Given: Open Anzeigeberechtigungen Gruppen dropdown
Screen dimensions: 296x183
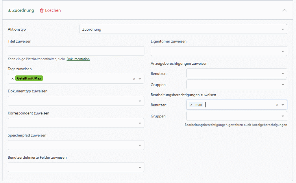Looking at the screenshot, I should 236,84.
